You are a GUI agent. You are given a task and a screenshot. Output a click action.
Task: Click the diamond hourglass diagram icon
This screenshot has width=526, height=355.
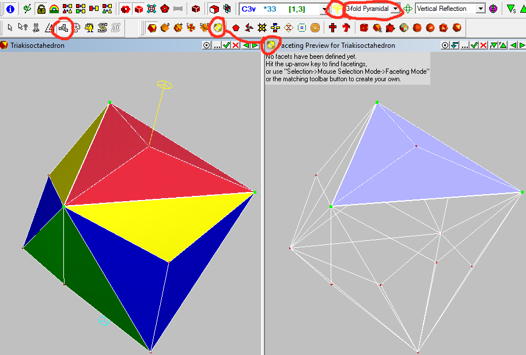point(289,28)
